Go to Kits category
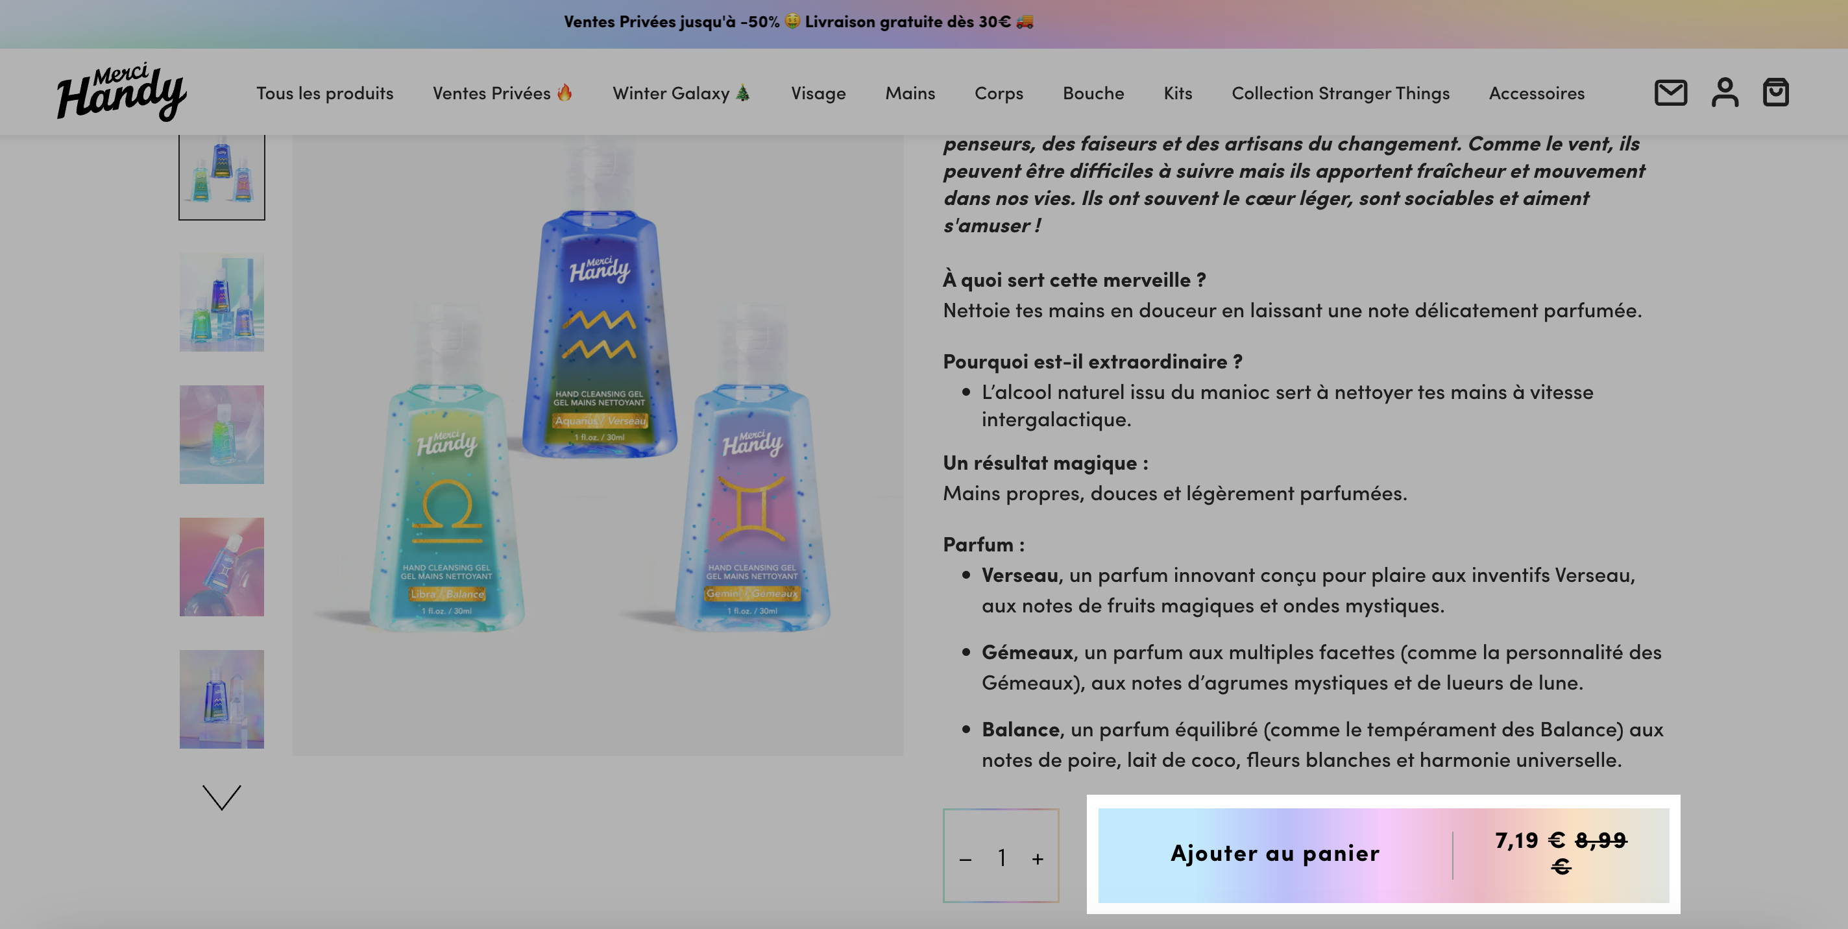Viewport: 1848px width, 929px height. (x=1178, y=93)
